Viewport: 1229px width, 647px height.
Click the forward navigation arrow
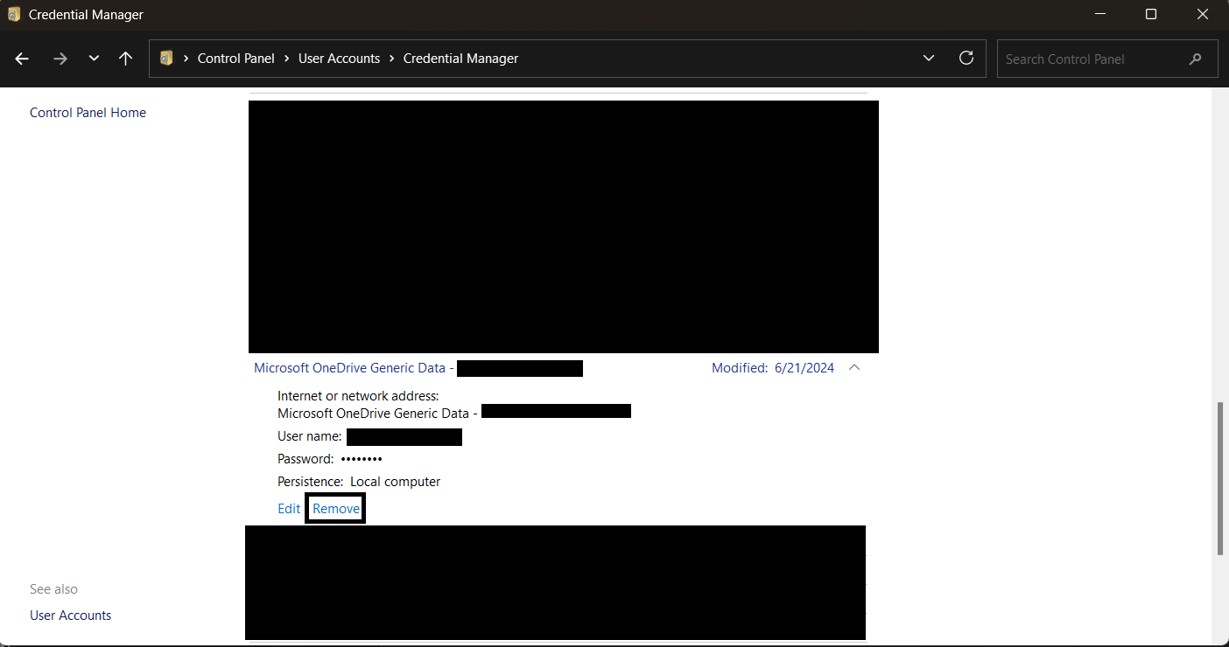pos(60,59)
